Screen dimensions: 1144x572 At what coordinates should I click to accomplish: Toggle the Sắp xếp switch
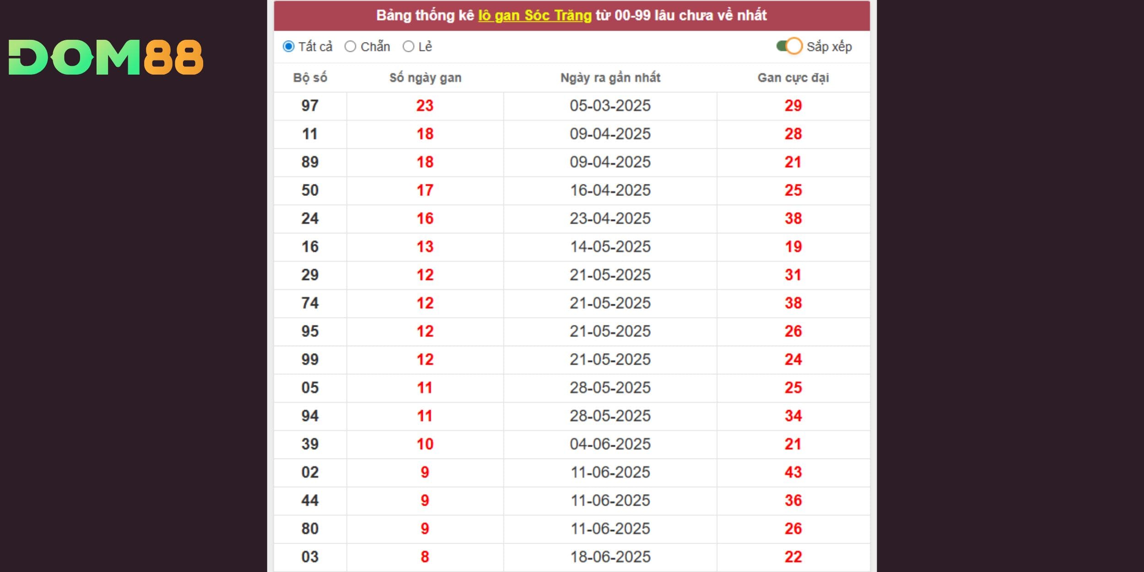click(x=789, y=46)
